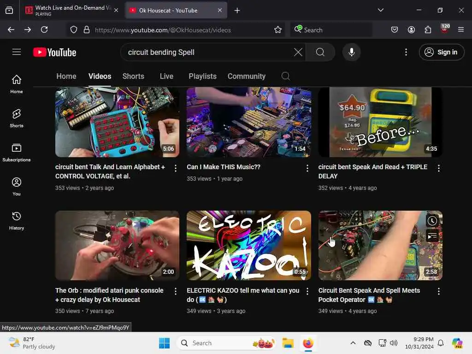472x354 pixels.
Task: Open The Orb atari punk console thumbnail
Action: coord(117,245)
